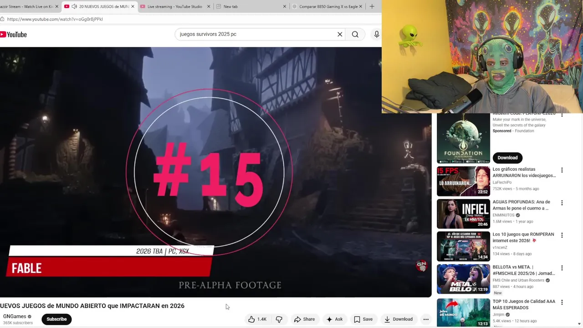This screenshot has width=583, height=328.
Task: Open the Foundation ad thumbnail
Action: coord(463,138)
